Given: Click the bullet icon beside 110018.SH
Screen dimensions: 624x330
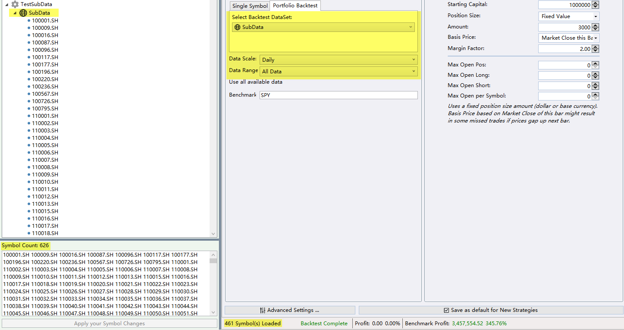Looking at the screenshot, I should (x=29, y=233).
